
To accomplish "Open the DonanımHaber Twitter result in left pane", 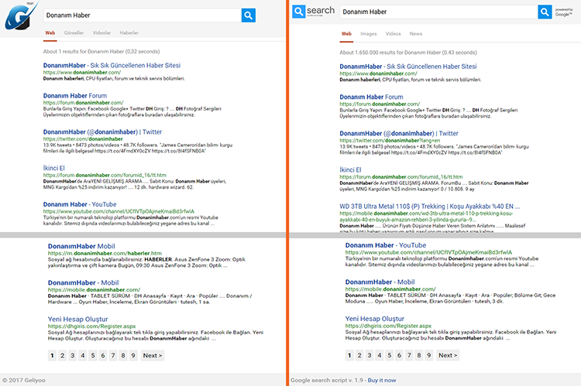I will pyautogui.click(x=102, y=132).
